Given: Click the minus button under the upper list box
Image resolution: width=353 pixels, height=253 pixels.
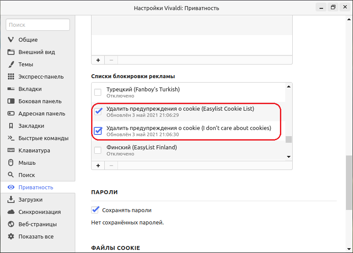Looking at the screenshot, I should click(111, 60).
